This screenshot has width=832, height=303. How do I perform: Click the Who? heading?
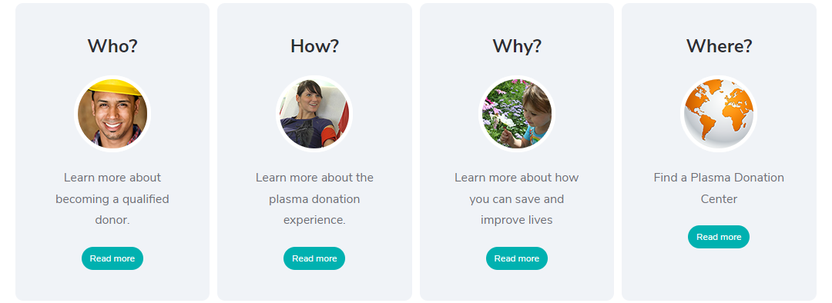[112, 46]
